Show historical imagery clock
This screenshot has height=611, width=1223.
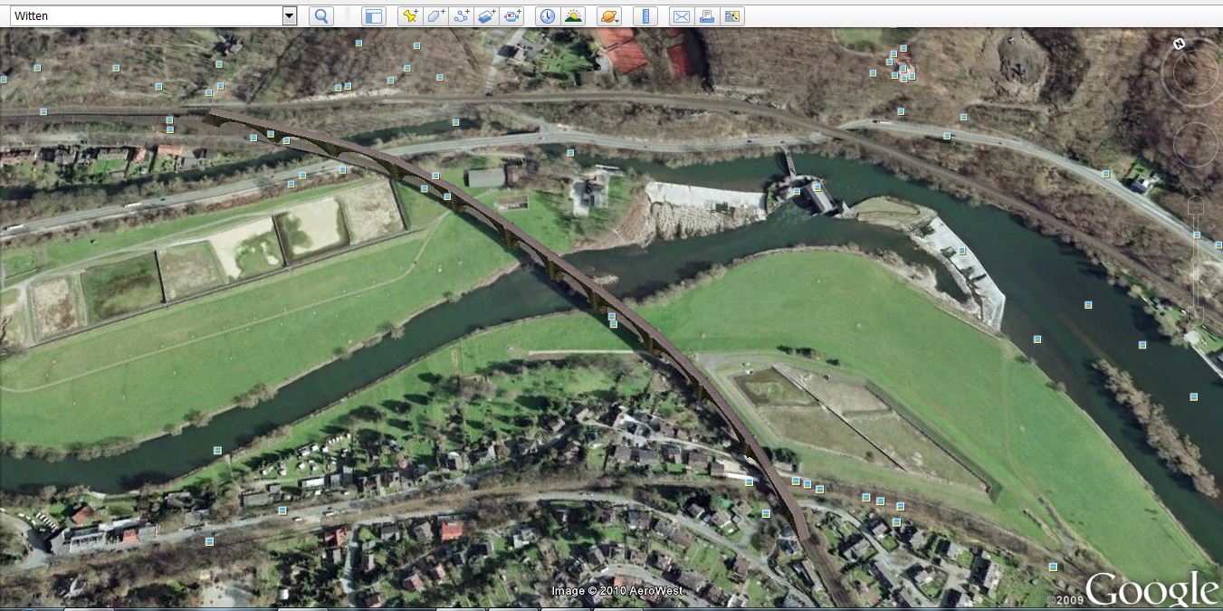coord(547,16)
